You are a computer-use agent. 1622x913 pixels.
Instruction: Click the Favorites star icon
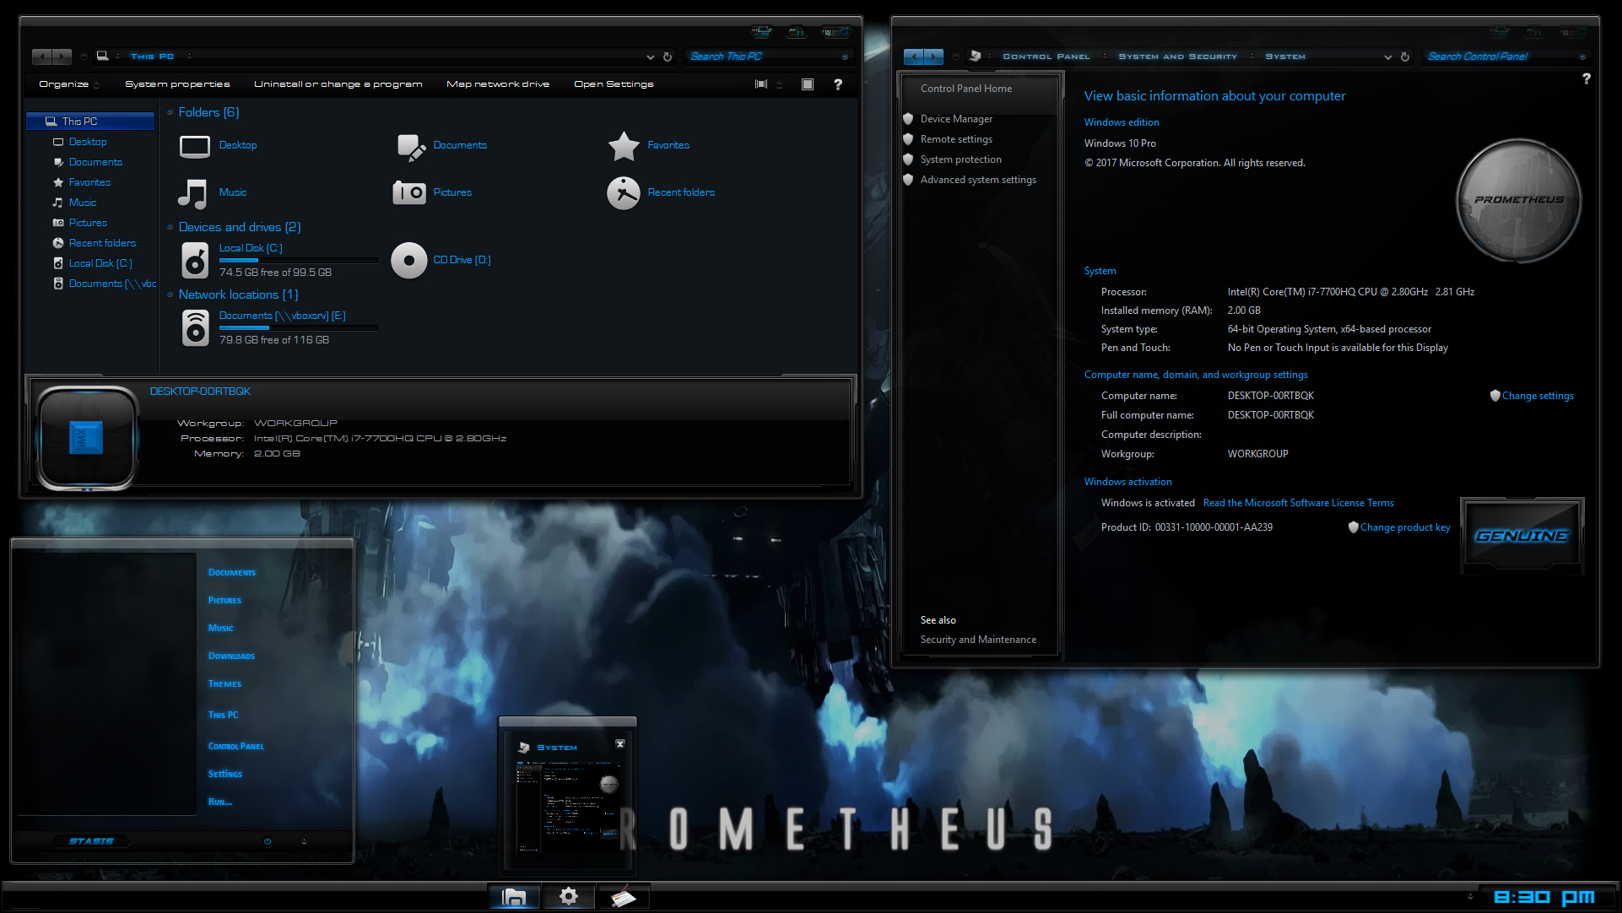point(624,145)
